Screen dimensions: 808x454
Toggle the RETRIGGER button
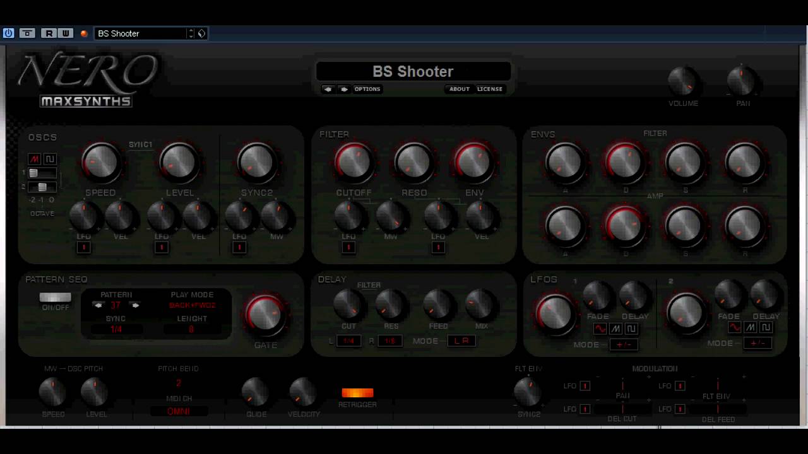coord(357,393)
